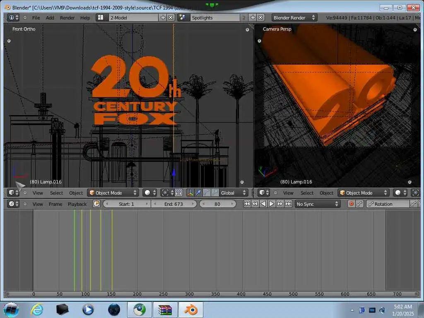
Task: Open the Camera viewport editor type selector
Action: pos(264,193)
